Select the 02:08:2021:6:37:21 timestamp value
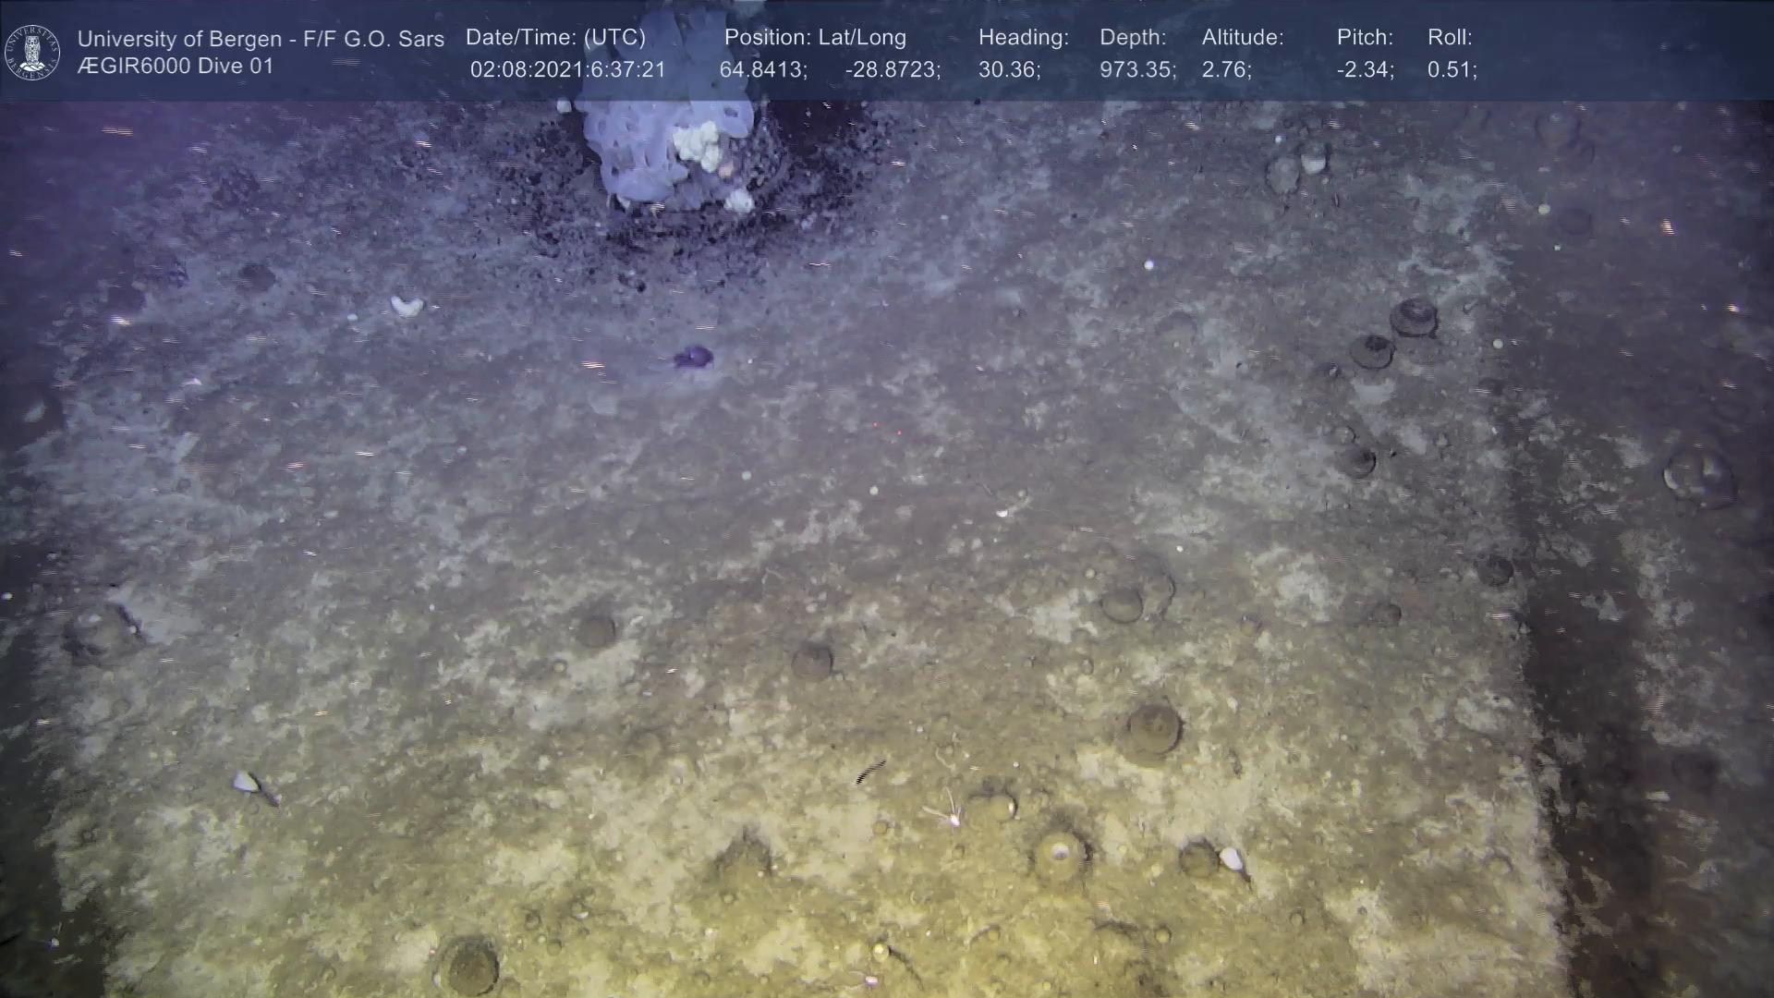Screen dimensions: 1774x998 click(567, 70)
